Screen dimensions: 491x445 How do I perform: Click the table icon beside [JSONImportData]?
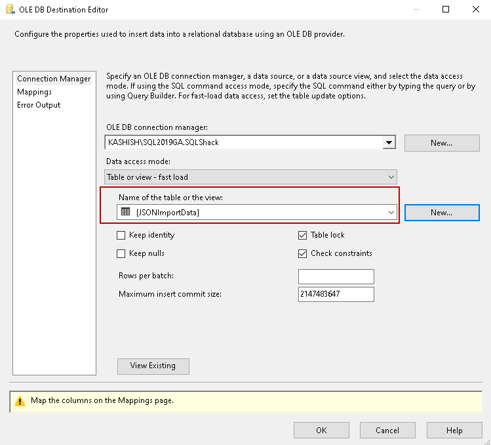click(125, 212)
